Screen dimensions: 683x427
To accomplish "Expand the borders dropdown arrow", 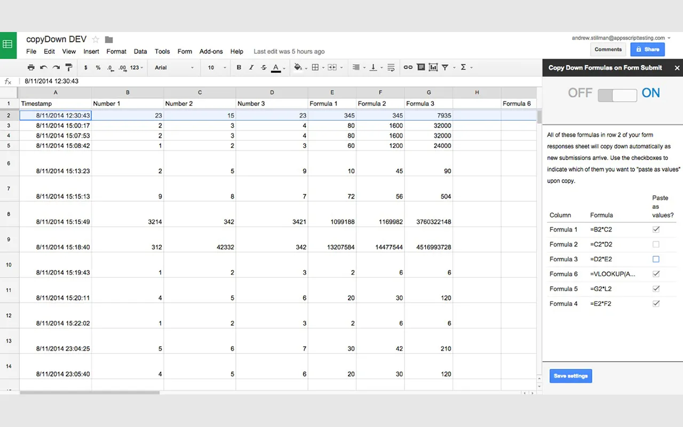I will click(x=323, y=68).
